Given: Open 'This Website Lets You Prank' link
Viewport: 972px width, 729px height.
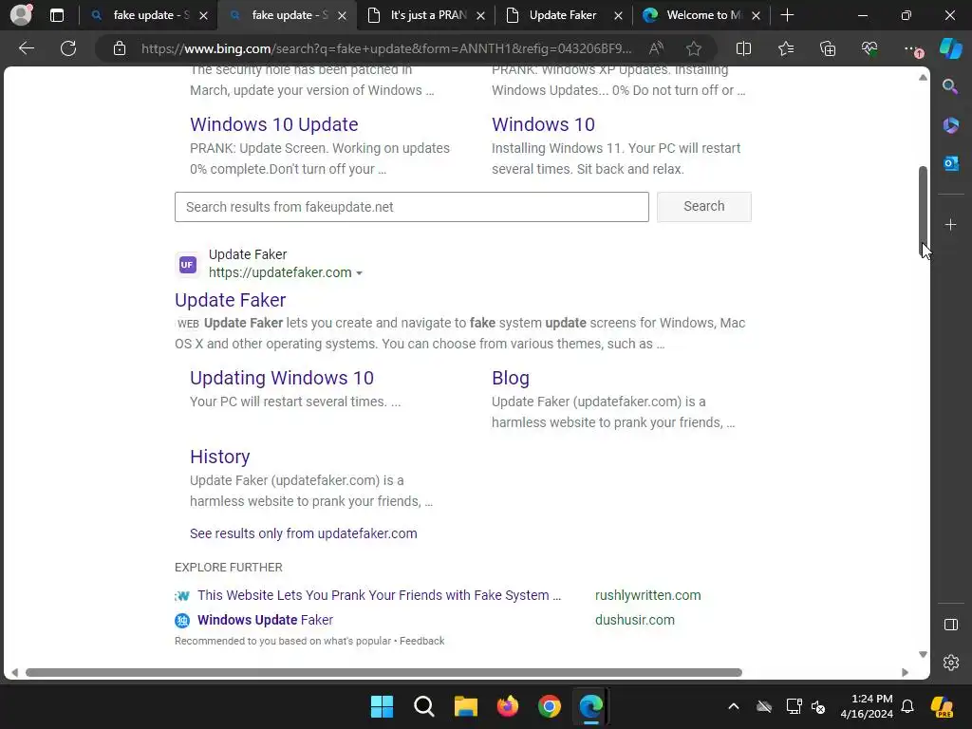Looking at the screenshot, I should (379, 595).
